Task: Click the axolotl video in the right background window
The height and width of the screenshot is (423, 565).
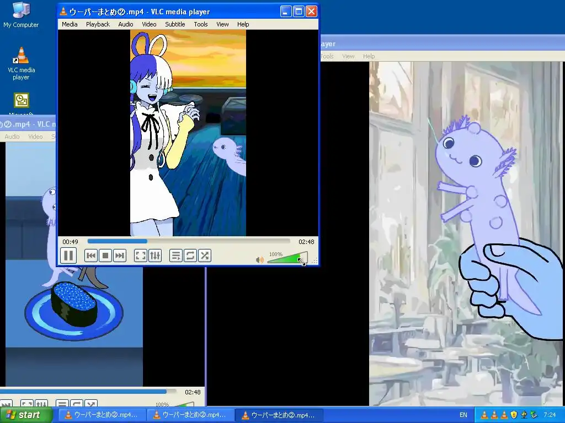Action: [x=467, y=234]
